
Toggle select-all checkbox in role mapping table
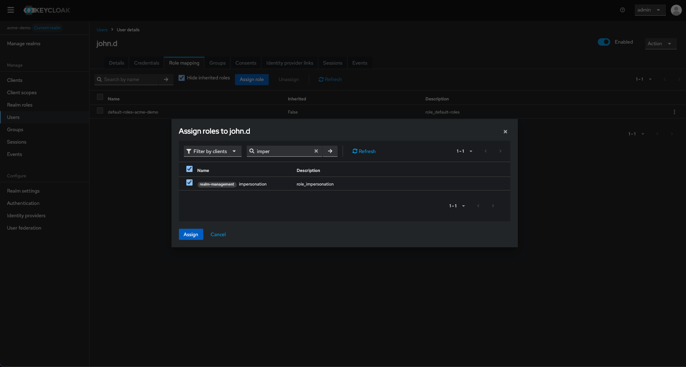point(100,97)
